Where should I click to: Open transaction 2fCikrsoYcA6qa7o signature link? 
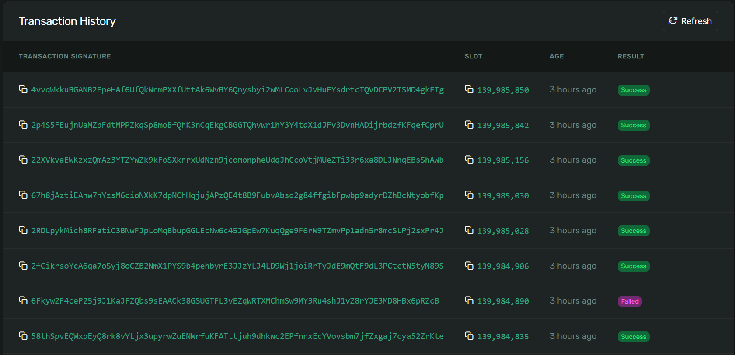[x=237, y=266]
